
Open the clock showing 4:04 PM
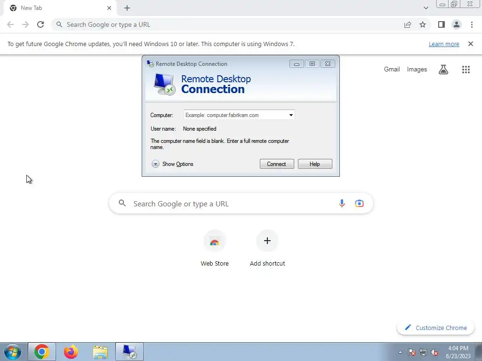[x=458, y=352]
